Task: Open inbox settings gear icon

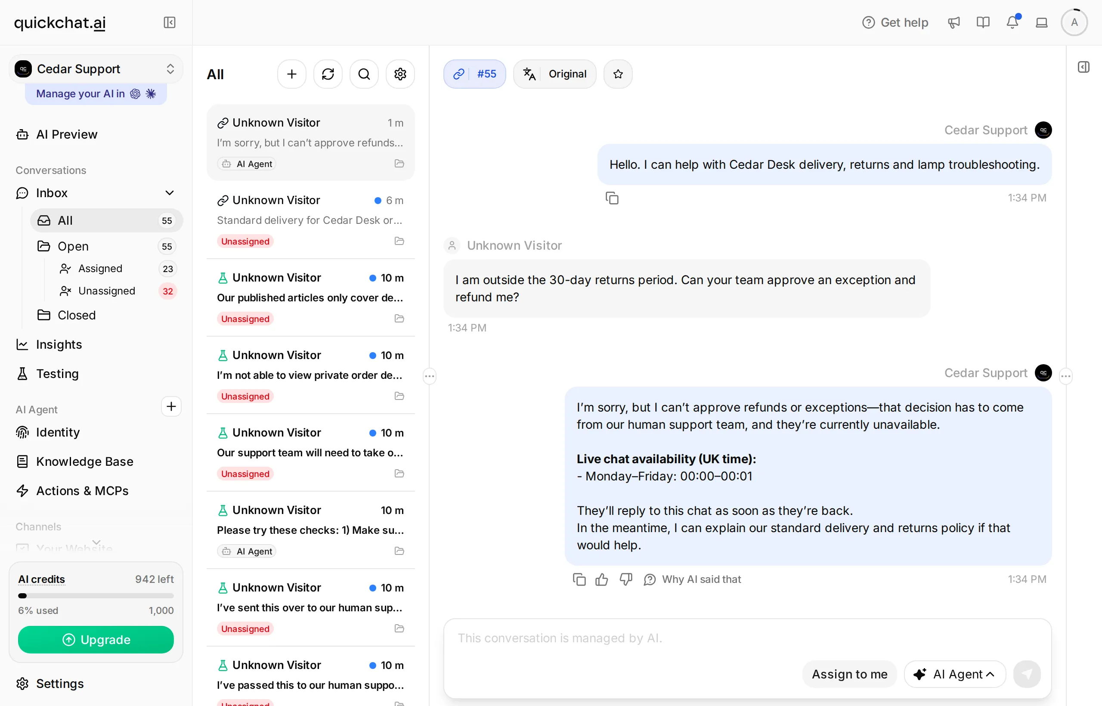Action: (x=400, y=74)
